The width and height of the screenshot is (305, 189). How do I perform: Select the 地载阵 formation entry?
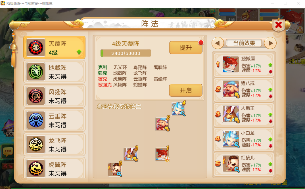pyautogui.click(x=55, y=72)
